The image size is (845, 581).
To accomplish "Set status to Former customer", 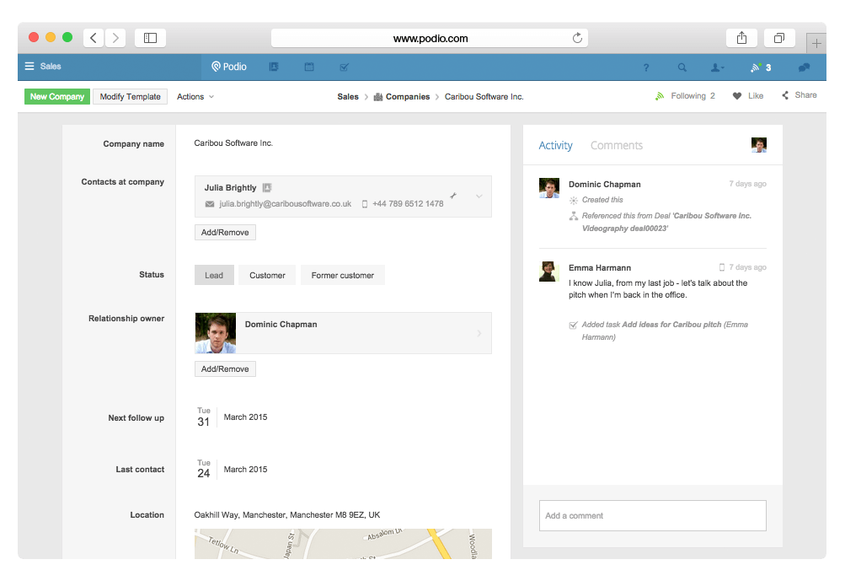I will 343,275.
